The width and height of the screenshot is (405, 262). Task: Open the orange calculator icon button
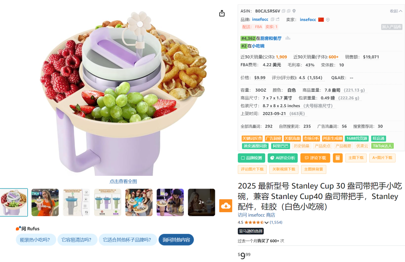pos(337,158)
